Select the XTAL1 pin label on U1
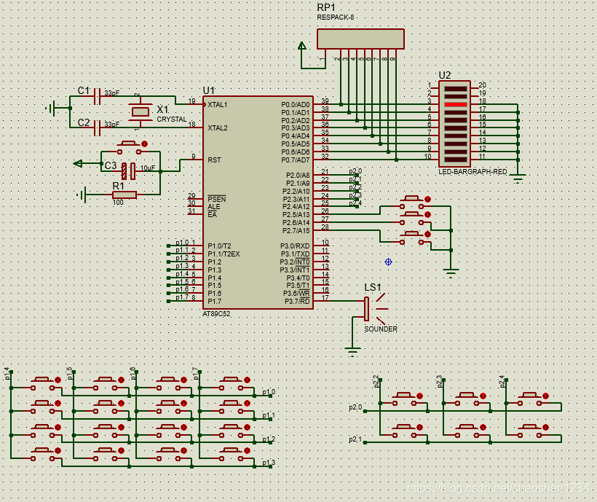The width and height of the screenshot is (597, 502). pyautogui.click(x=218, y=105)
